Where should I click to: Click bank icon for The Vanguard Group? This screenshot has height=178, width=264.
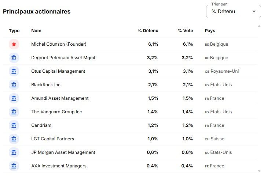[14, 112]
